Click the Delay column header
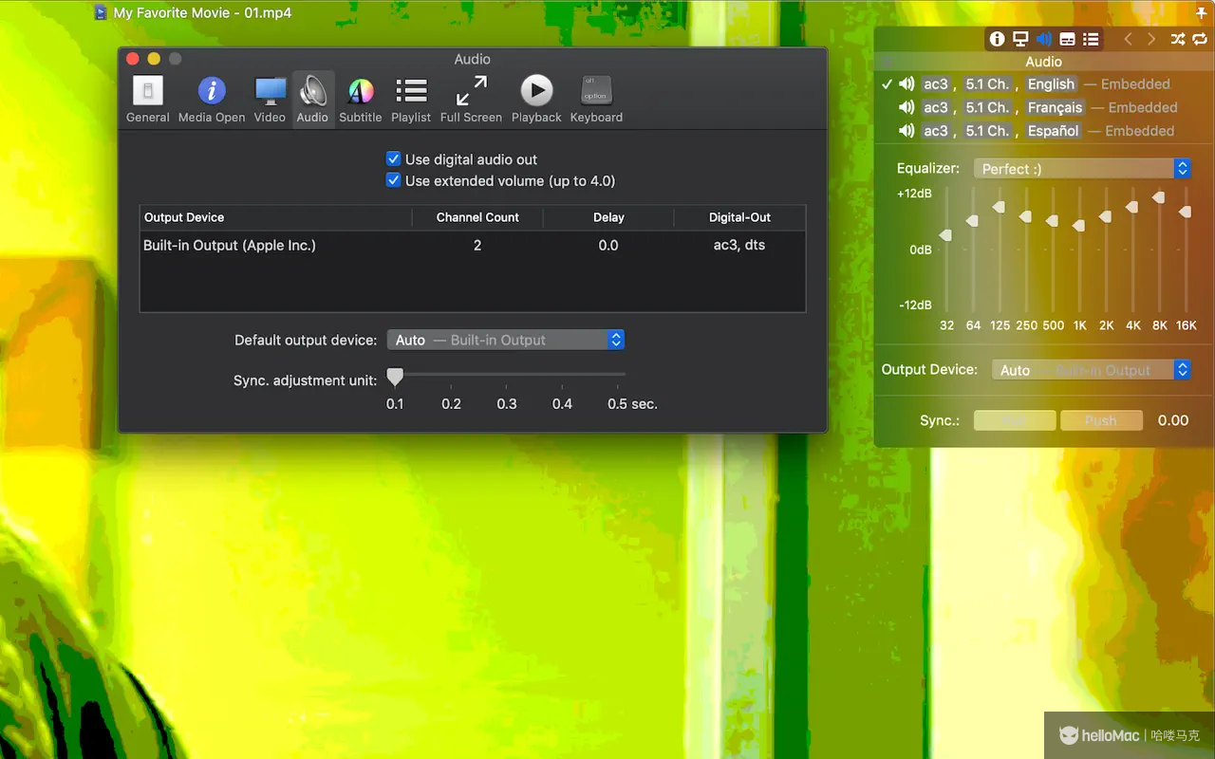The width and height of the screenshot is (1215, 759). 608,217
